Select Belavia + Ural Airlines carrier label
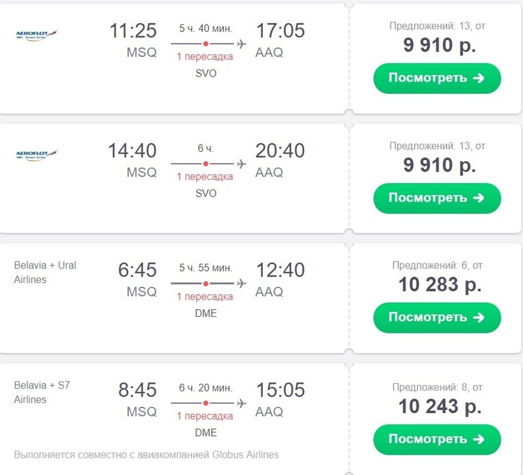Screen dimensions: 523x475 pos(45,272)
